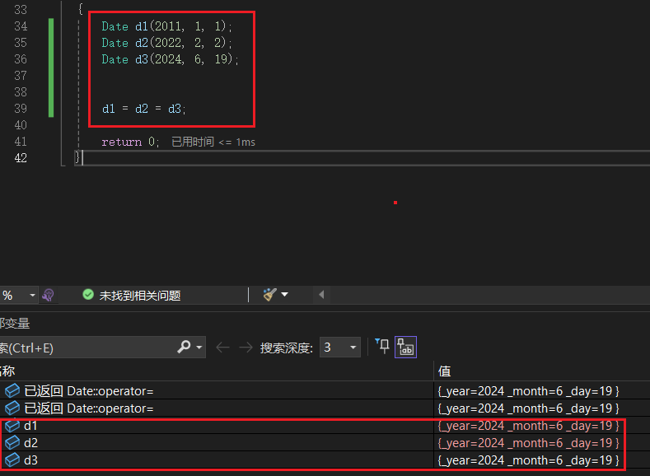Click the purple code health icon
Screen dimensions: 650x476
point(48,295)
